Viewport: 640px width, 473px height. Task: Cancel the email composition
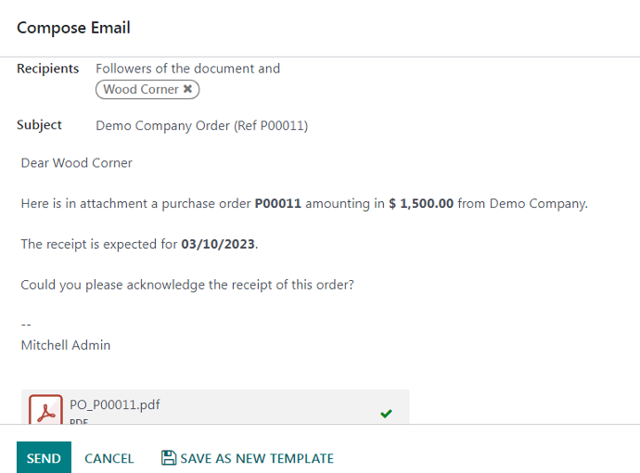click(x=109, y=458)
